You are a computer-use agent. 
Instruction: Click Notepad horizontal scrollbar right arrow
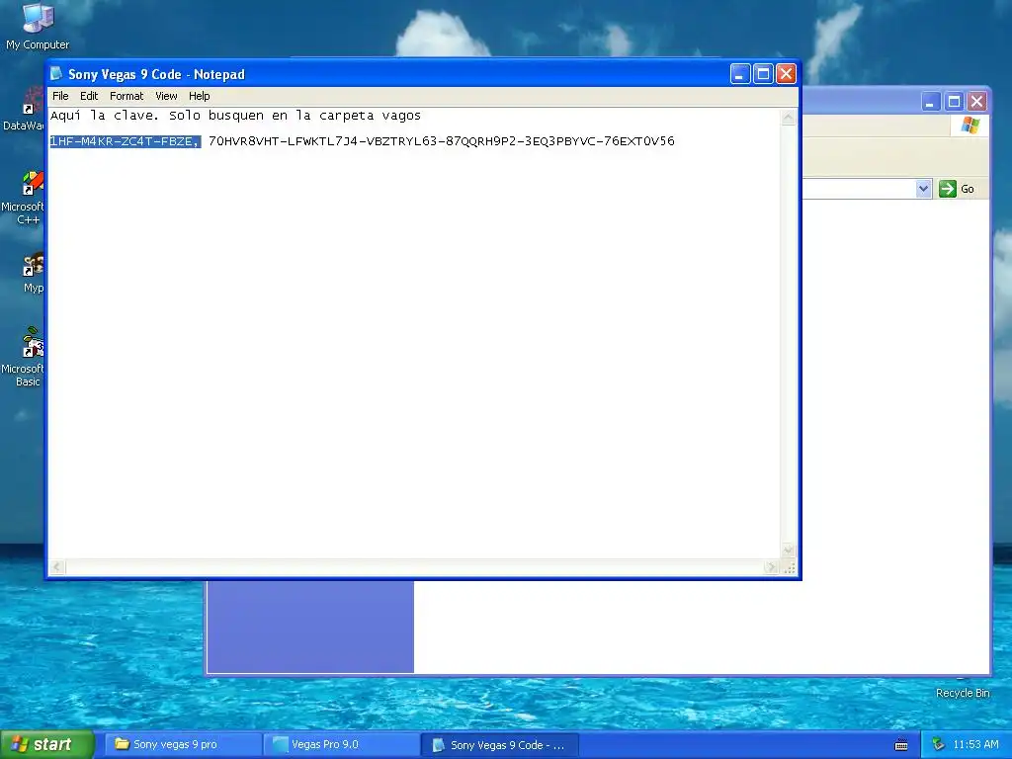click(x=771, y=567)
